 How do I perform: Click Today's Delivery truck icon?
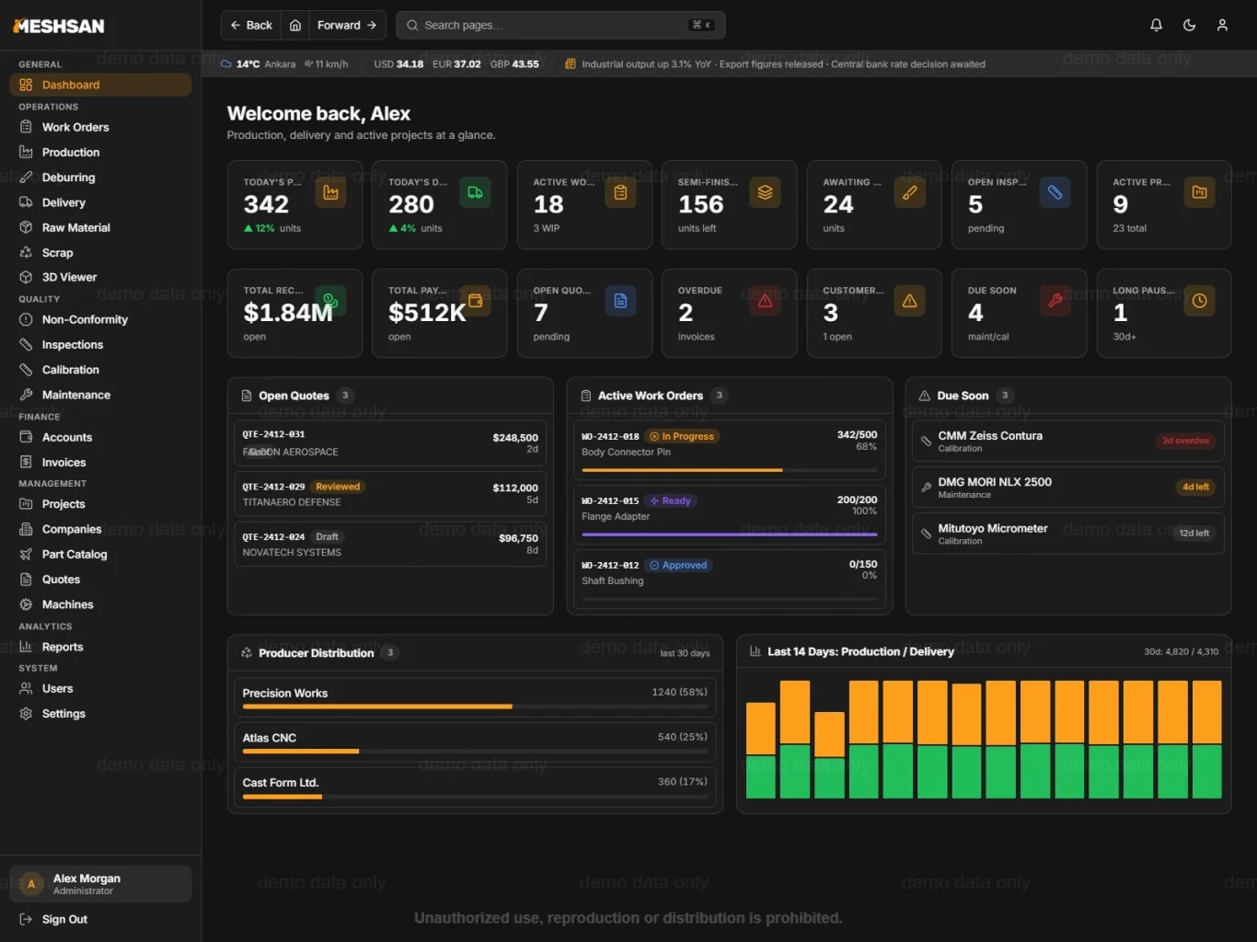click(475, 192)
